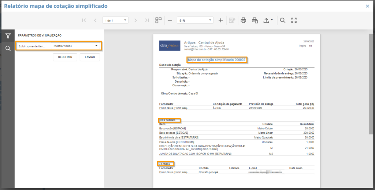Click 'Metro Cúbico' unit cell
This screenshot has width=375, height=190.
pos(265,128)
